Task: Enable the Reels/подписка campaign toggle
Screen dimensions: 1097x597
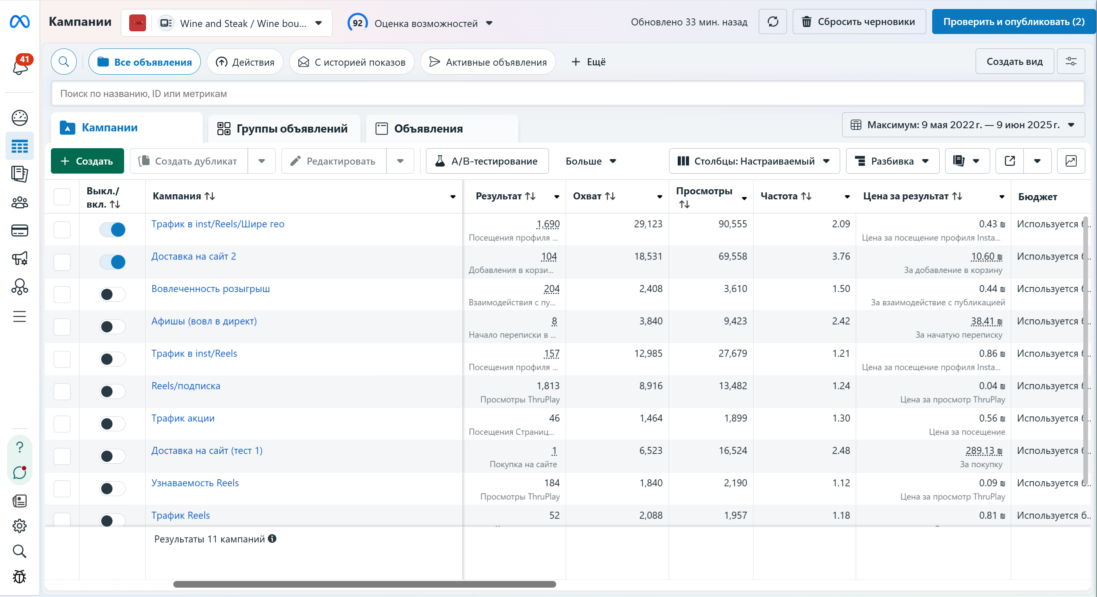Action: (112, 391)
